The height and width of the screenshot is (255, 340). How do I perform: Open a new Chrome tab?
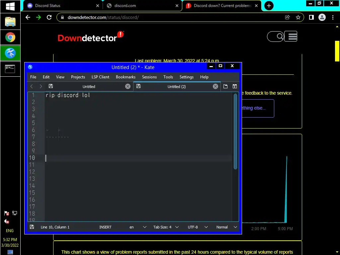[269, 6]
